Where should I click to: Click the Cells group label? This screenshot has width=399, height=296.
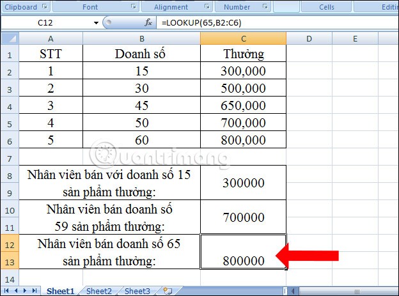(327, 7)
